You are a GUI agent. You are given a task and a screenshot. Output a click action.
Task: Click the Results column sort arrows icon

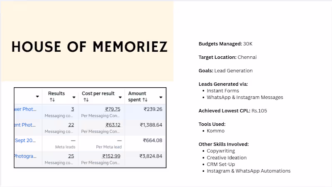(52, 100)
